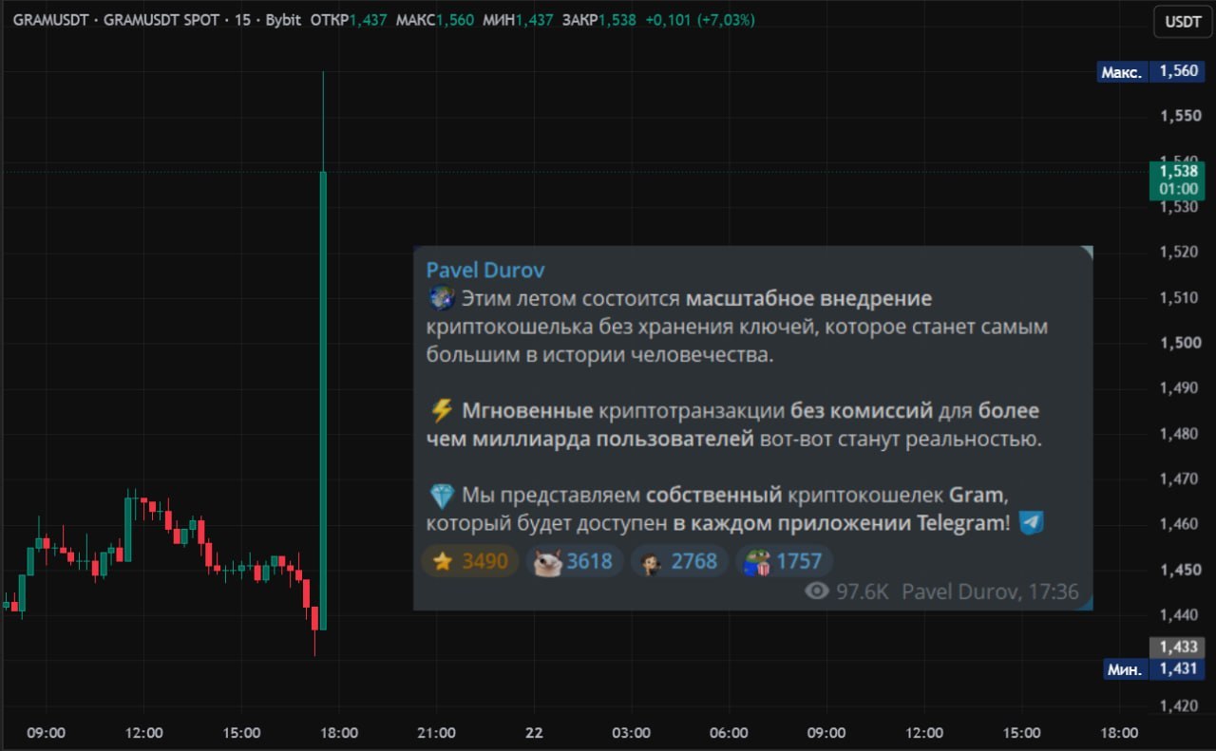Screen dimensions: 1216x751
Task: Click the tall green candle on the chart
Action: click(x=323, y=401)
